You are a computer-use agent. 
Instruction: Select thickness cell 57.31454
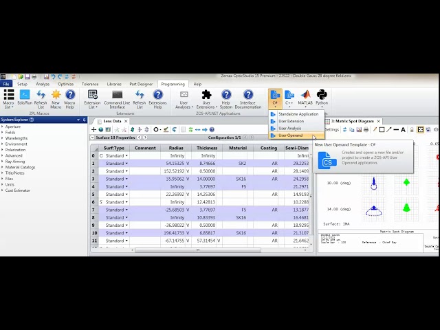point(207,241)
